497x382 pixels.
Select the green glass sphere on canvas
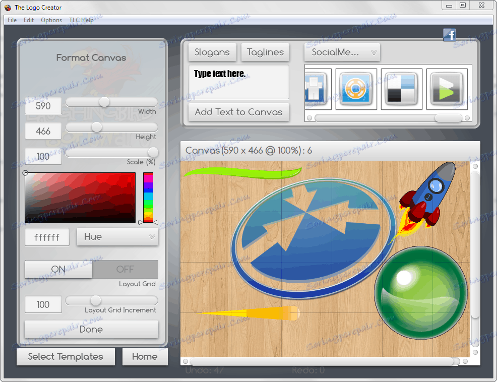pos(420,292)
